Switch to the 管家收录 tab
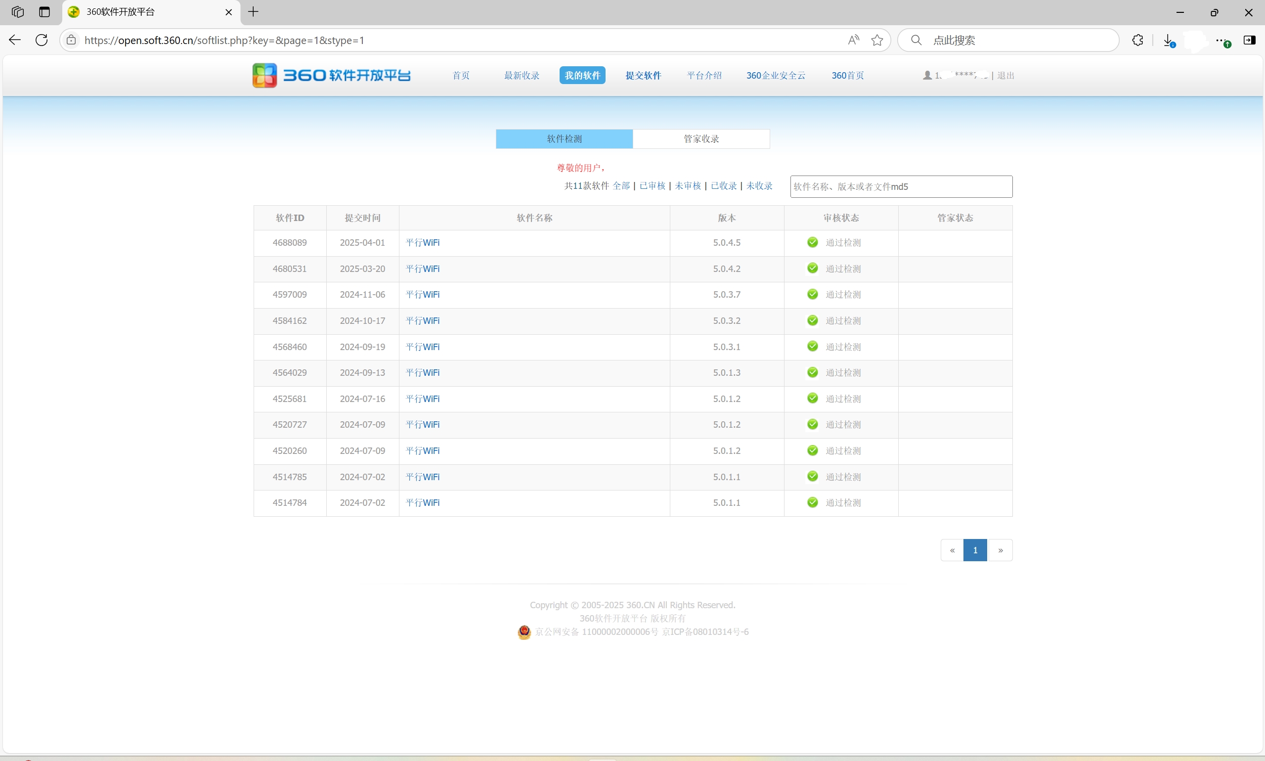The height and width of the screenshot is (761, 1265). tap(700, 139)
